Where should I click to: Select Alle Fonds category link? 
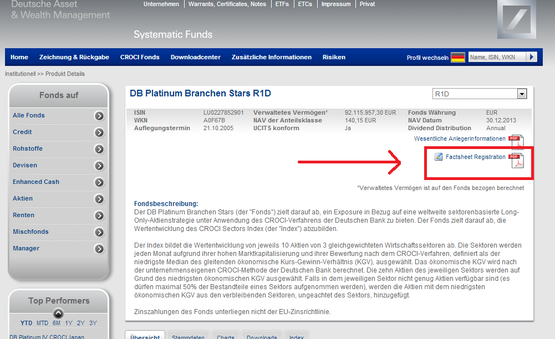click(x=29, y=115)
